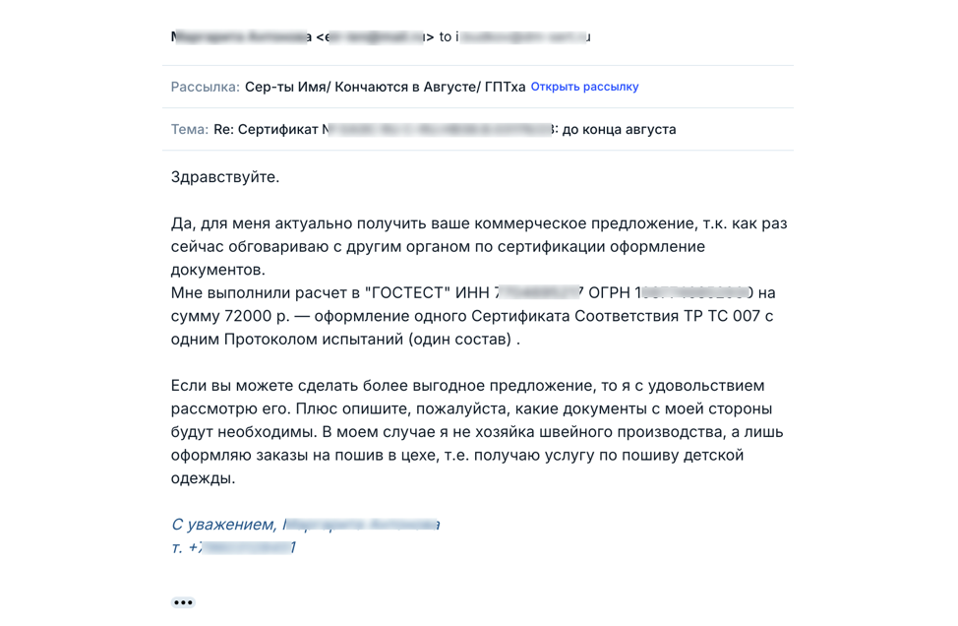Screen dimensions: 958x626
Task: Click the greeting "Здравствуйте."
Action: (225, 177)
